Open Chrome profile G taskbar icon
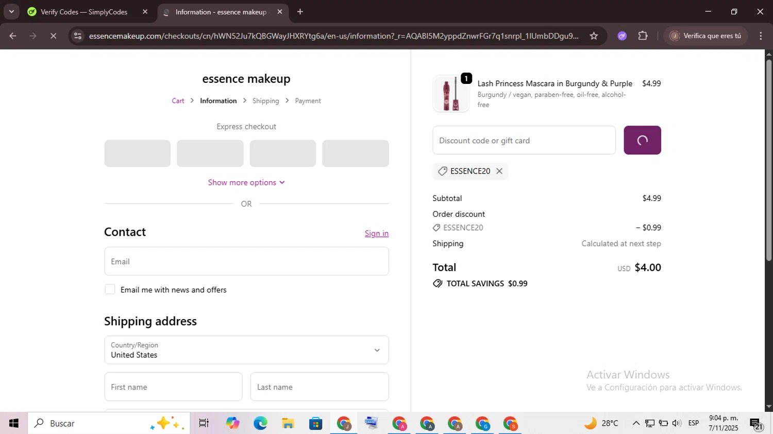The width and height of the screenshot is (773, 434). [x=482, y=423]
